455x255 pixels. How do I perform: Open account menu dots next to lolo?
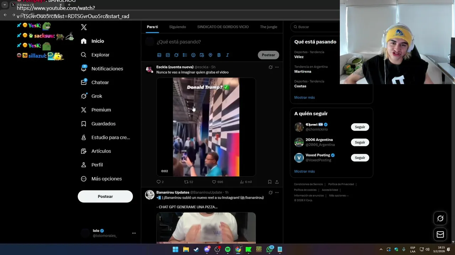134,233
